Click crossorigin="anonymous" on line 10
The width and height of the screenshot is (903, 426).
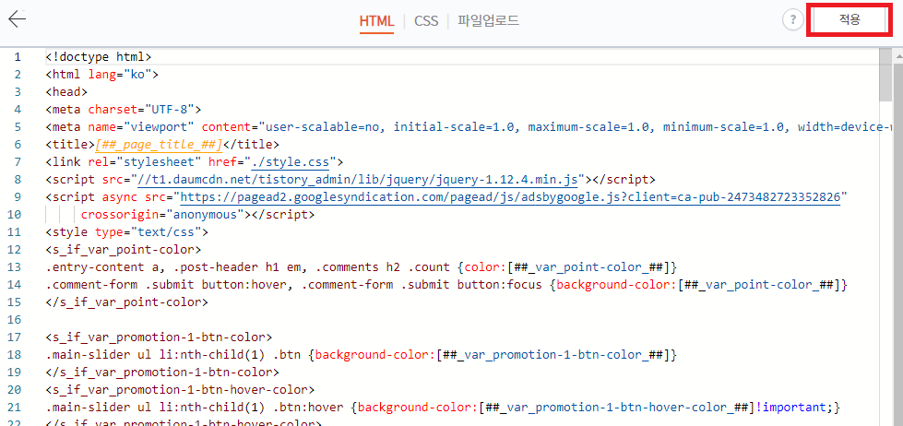tap(163, 215)
